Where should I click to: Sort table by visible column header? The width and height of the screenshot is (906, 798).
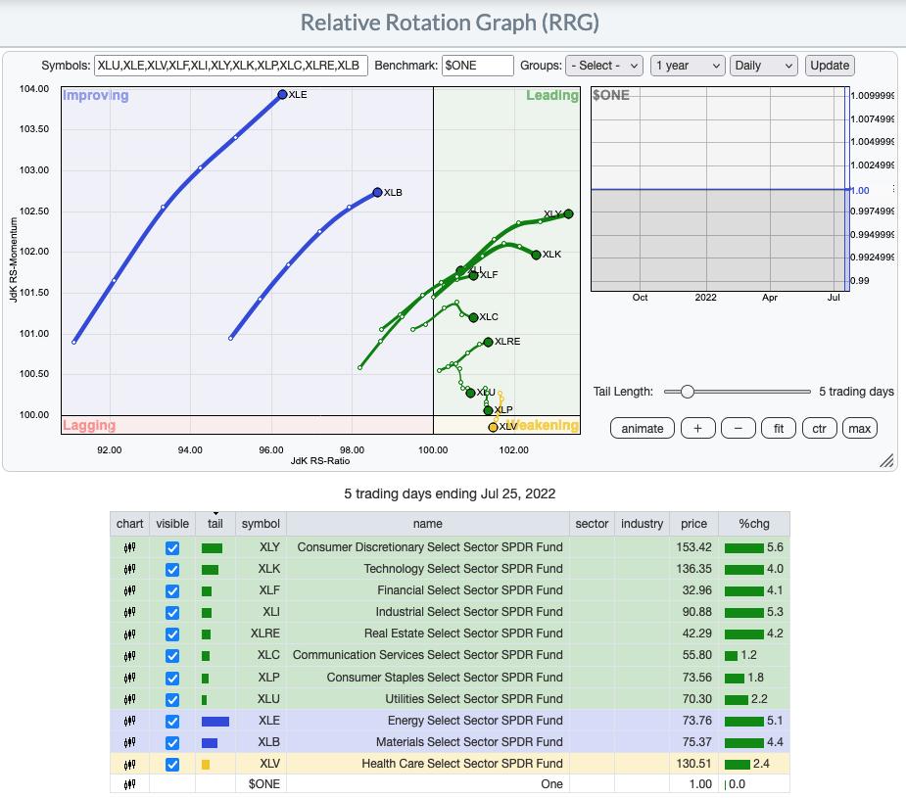click(172, 524)
